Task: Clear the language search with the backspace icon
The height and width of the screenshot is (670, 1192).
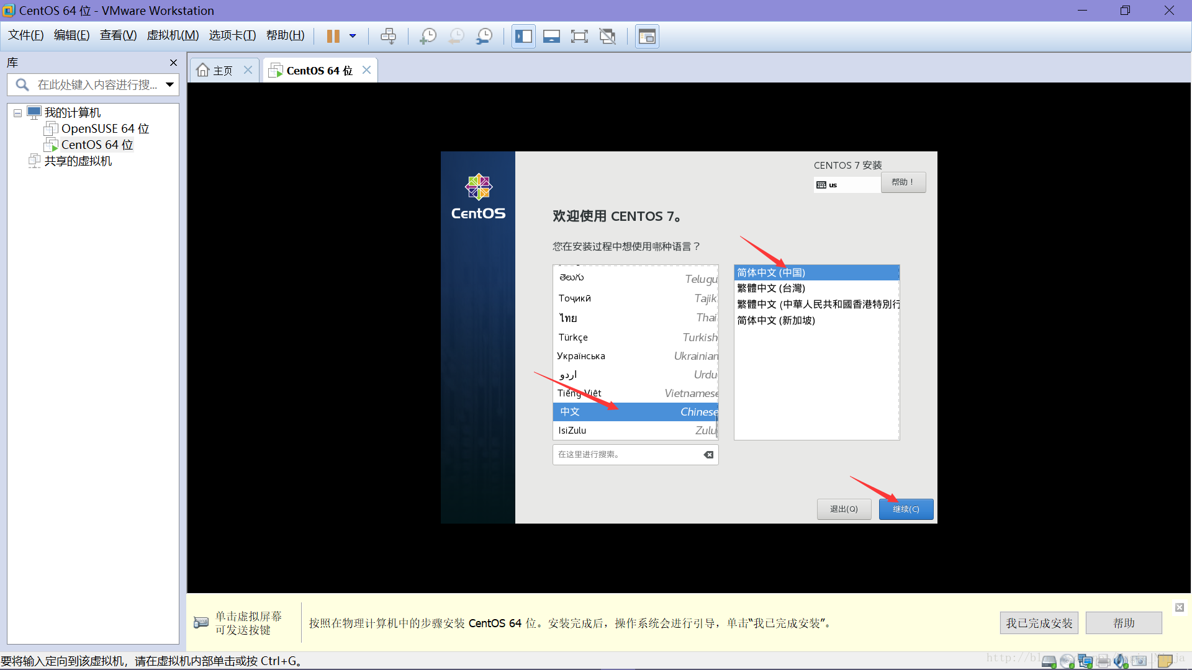Action: coord(708,455)
